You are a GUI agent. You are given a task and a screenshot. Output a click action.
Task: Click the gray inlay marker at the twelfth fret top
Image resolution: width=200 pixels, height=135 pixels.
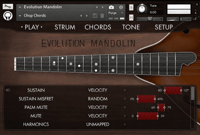113,58
